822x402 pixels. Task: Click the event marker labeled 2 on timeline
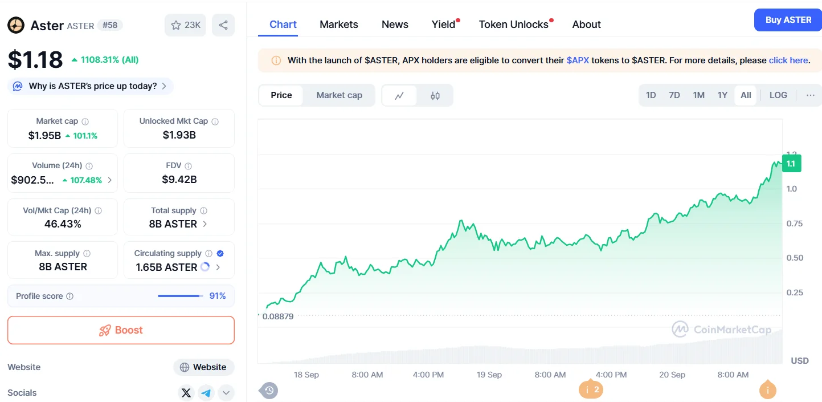click(x=591, y=389)
